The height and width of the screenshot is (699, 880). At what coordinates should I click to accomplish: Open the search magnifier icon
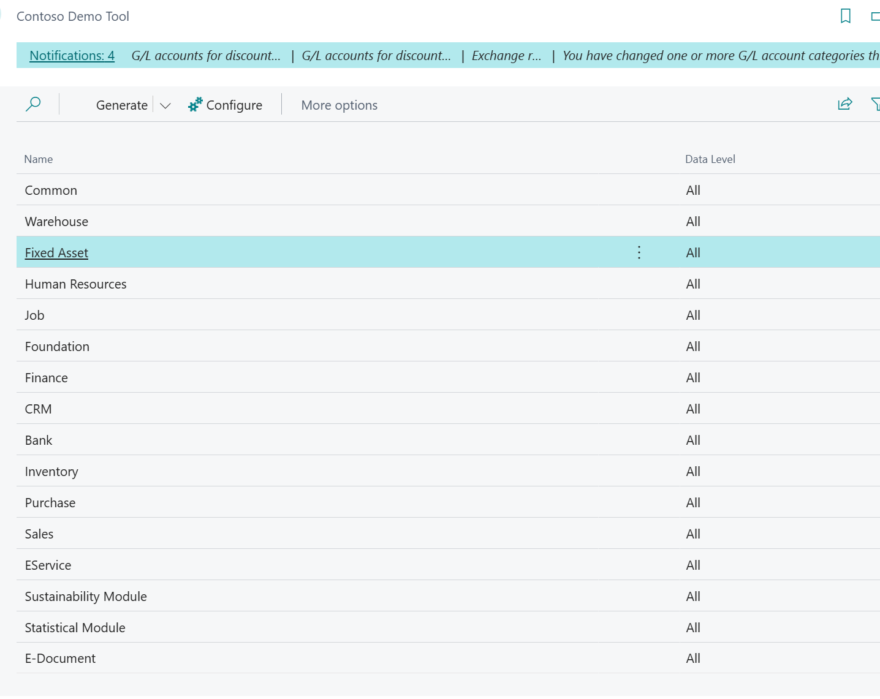34,104
